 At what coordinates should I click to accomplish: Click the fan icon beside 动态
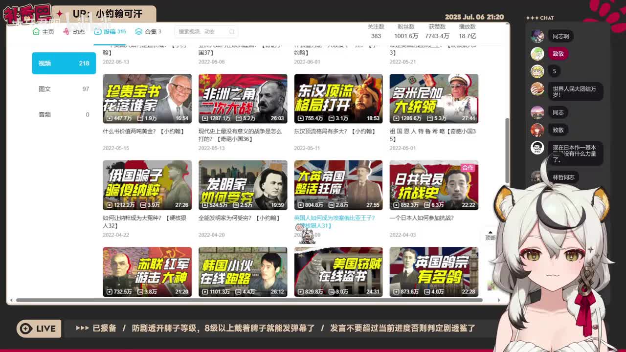point(67,32)
